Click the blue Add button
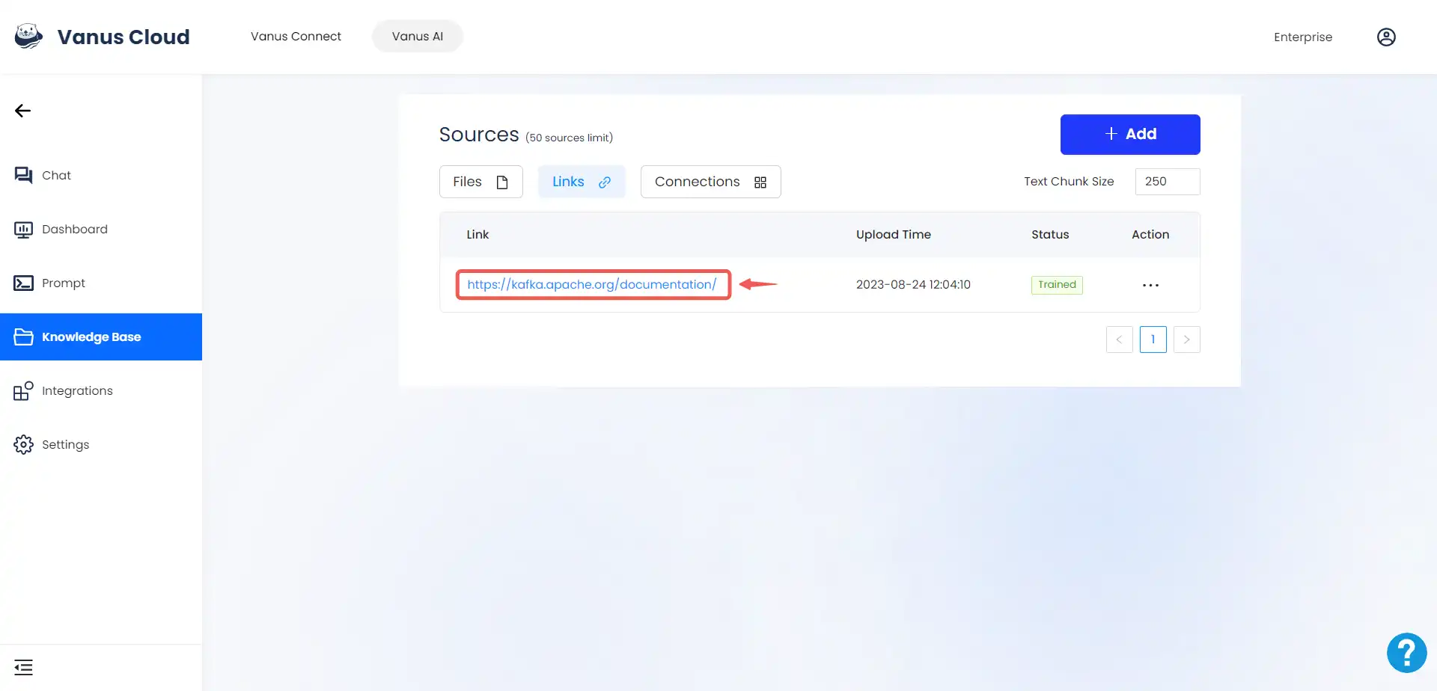This screenshot has width=1437, height=691. 1130,135
